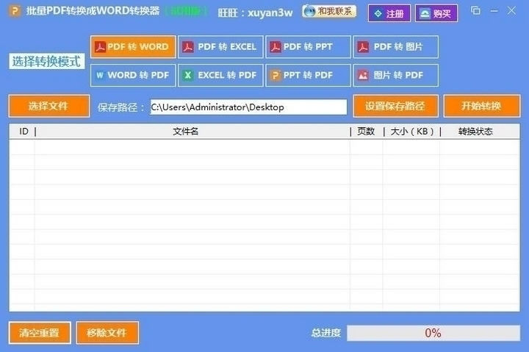
Task: Click the 移除文件 button
Action: click(x=107, y=333)
